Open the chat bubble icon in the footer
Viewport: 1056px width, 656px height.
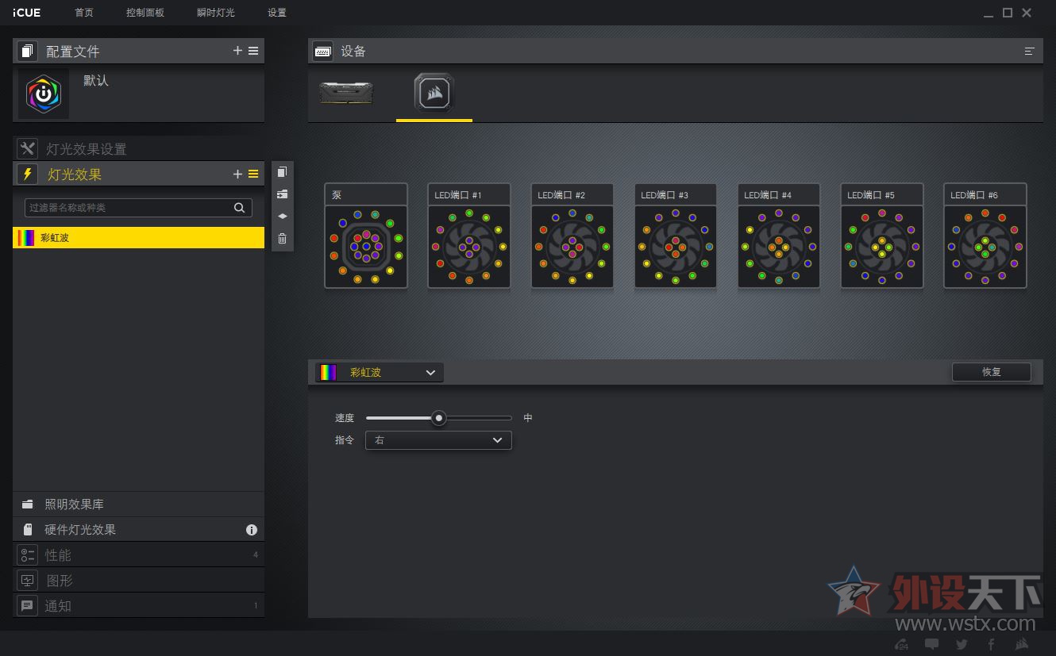(x=932, y=644)
